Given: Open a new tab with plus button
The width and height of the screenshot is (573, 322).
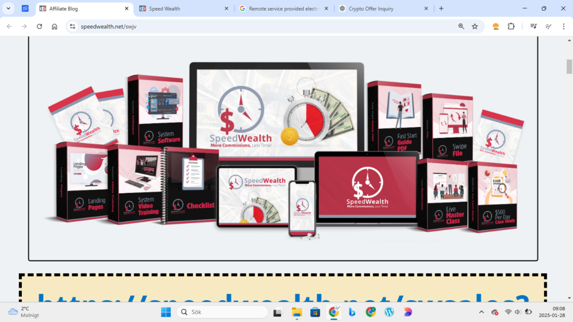Looking at the screenshot, I should tap(441, 8).
